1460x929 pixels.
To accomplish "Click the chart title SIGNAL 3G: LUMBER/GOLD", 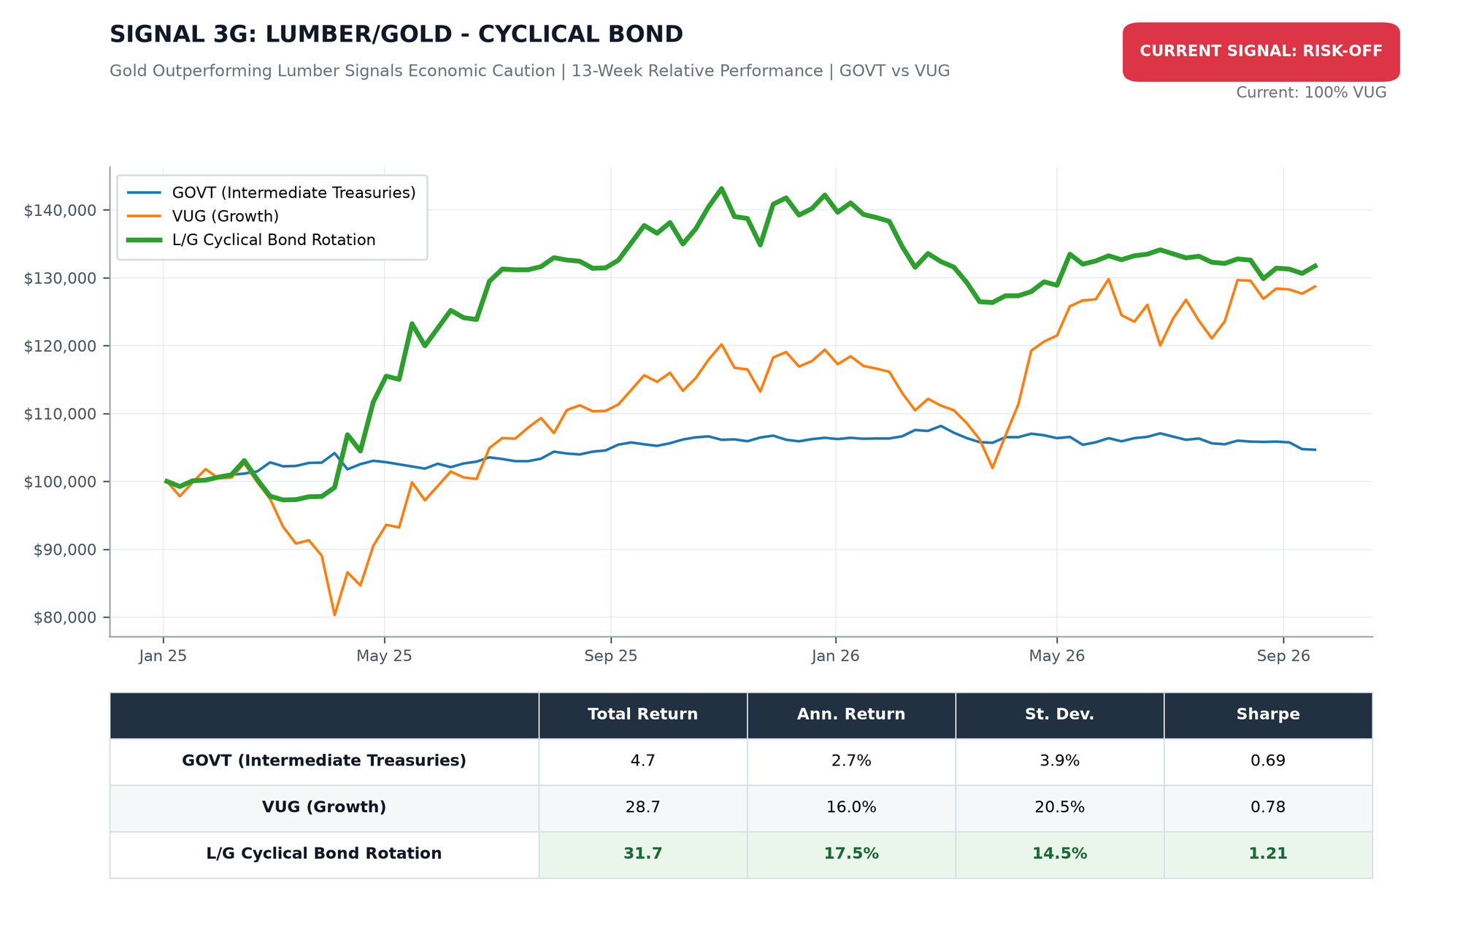I will click(396, 34).
